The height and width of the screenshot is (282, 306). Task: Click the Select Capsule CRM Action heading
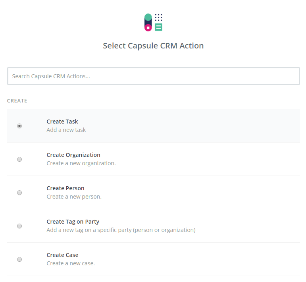(153, 46)
